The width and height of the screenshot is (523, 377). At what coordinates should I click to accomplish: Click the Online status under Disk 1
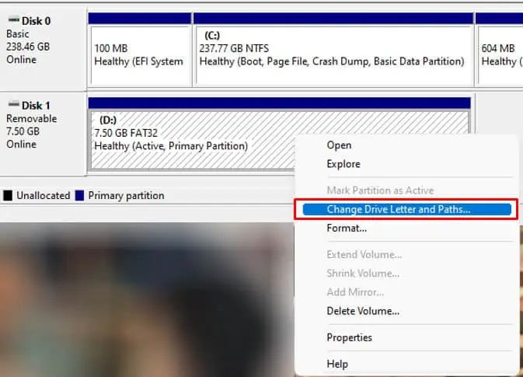(21, 144)
